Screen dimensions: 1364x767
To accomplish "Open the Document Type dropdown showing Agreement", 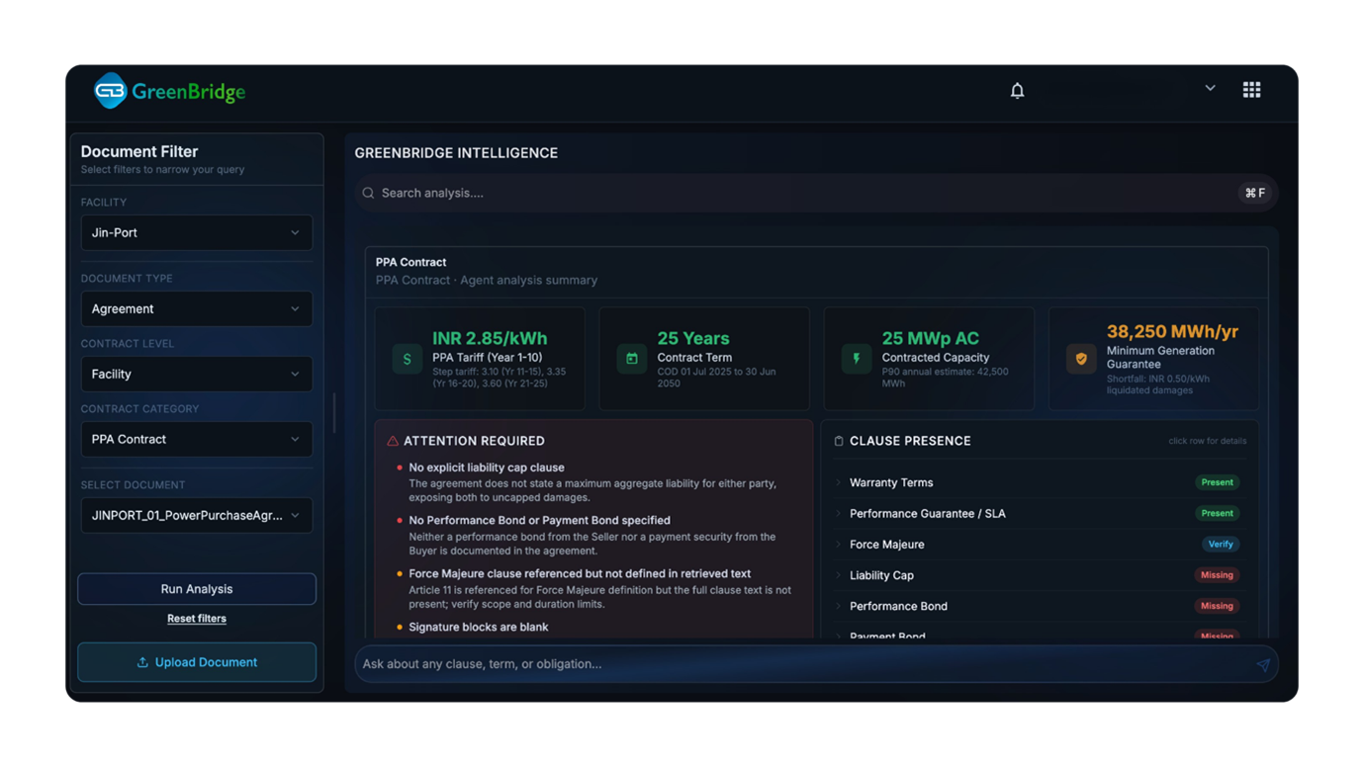I will coord(196,308).
